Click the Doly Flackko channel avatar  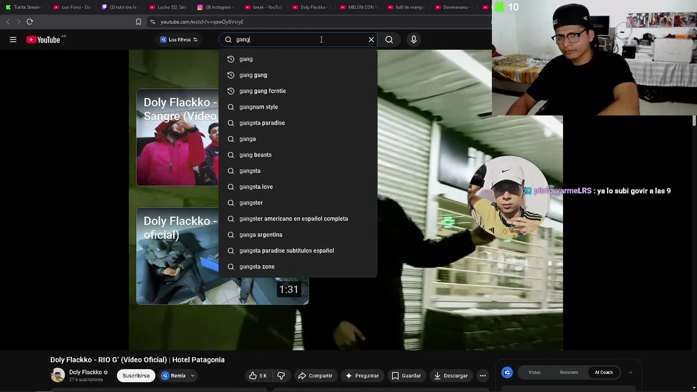coord(58,375)
